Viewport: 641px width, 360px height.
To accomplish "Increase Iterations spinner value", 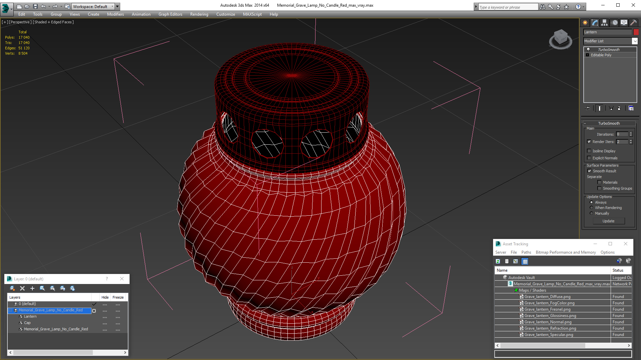I will [631, 133].
